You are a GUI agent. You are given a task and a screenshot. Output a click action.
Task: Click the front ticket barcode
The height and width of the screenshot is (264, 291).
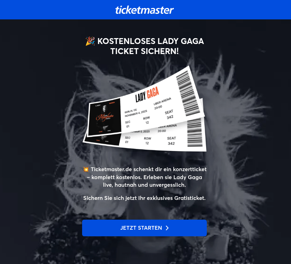pos(188,94)
